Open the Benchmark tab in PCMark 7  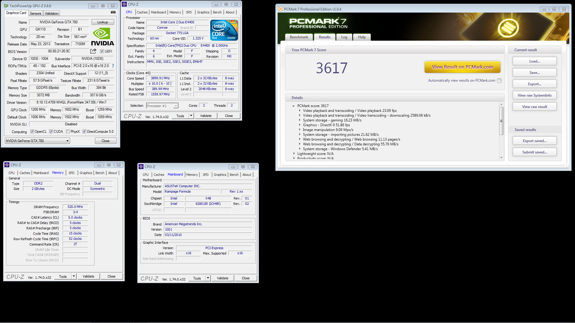[x=299, y=37]
